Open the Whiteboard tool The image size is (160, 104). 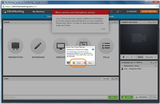coord(38,46)
